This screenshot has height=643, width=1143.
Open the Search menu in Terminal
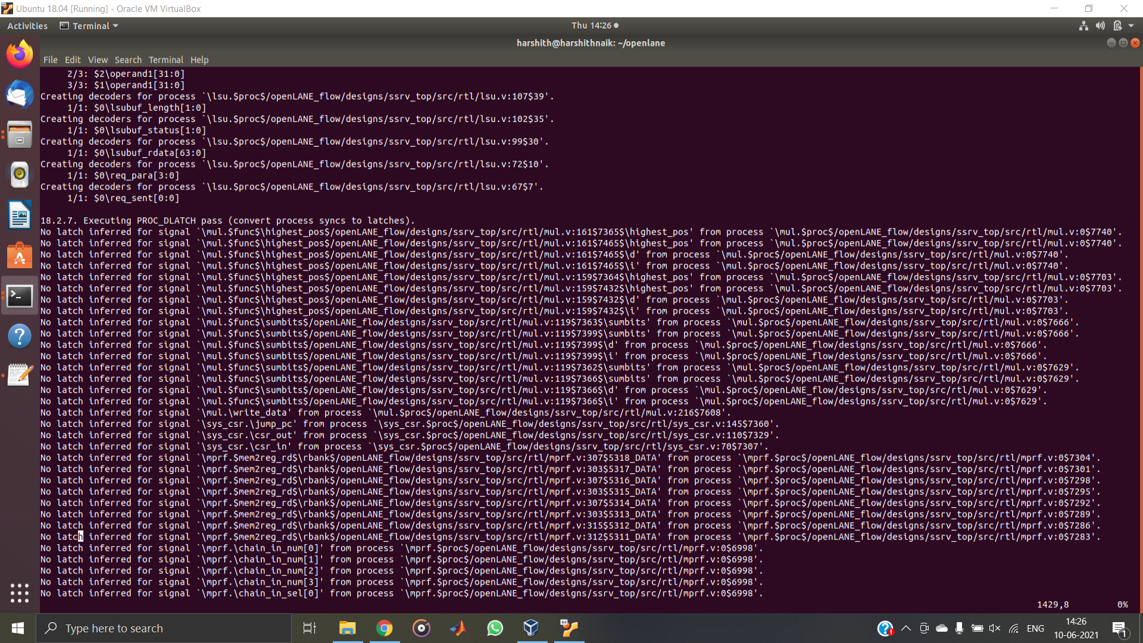(128, 60)
